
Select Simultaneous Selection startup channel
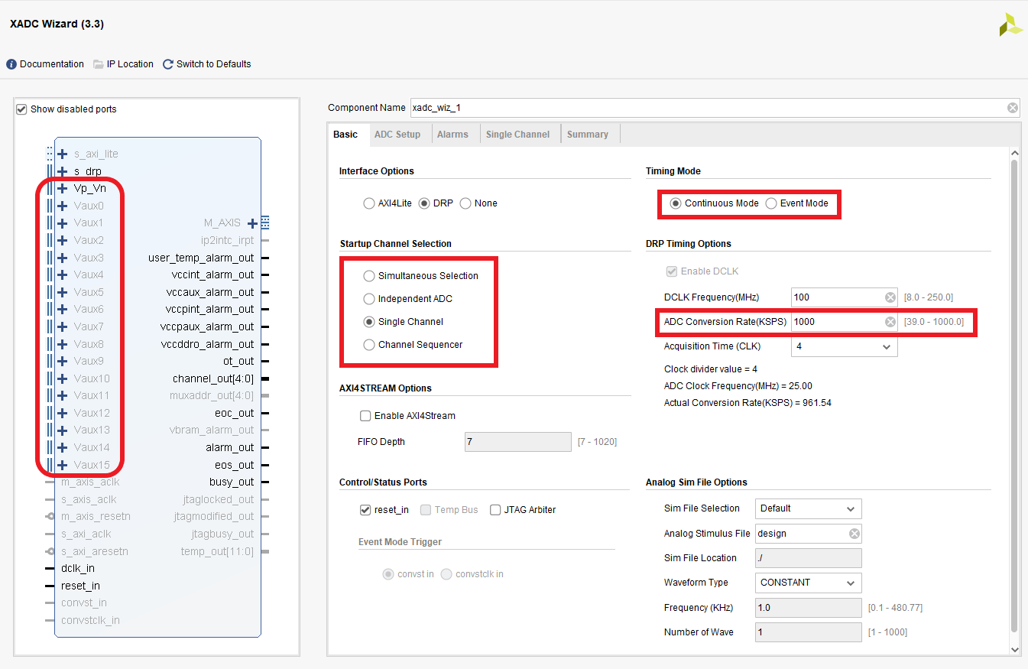(369, 276)
